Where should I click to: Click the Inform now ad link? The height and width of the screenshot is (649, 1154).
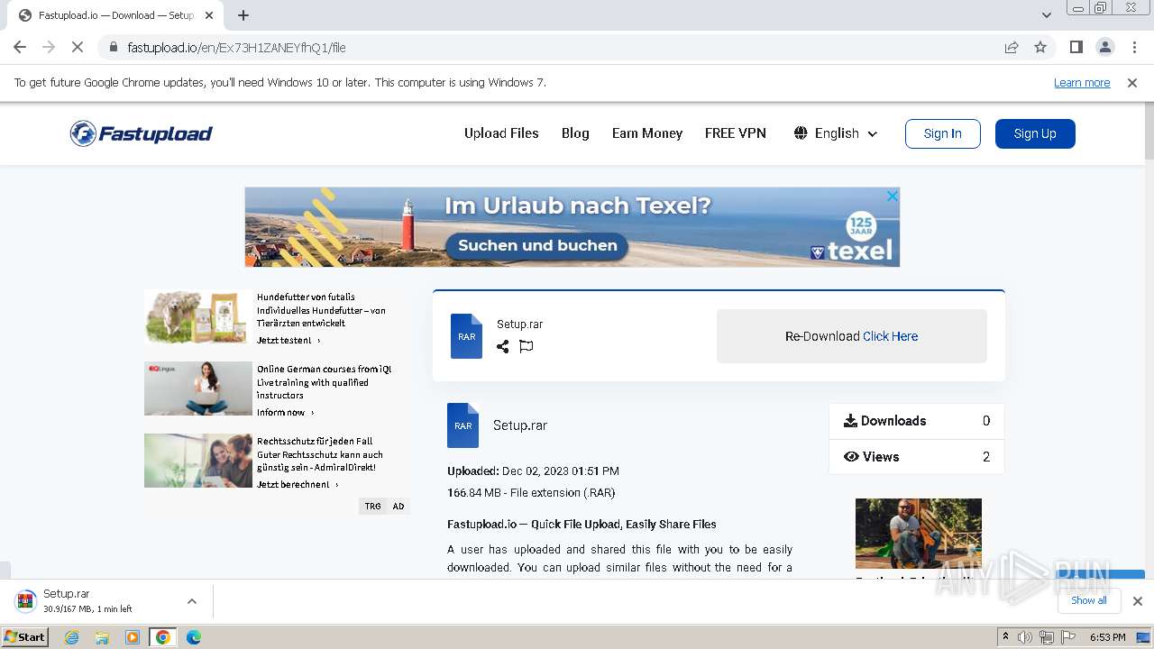285,413
